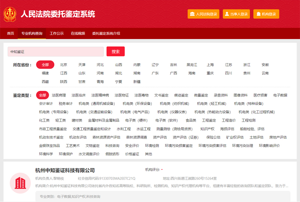300x202 pixels.
Task: Choose 环境影响评价 appraisal type
Action: point(269,146)
